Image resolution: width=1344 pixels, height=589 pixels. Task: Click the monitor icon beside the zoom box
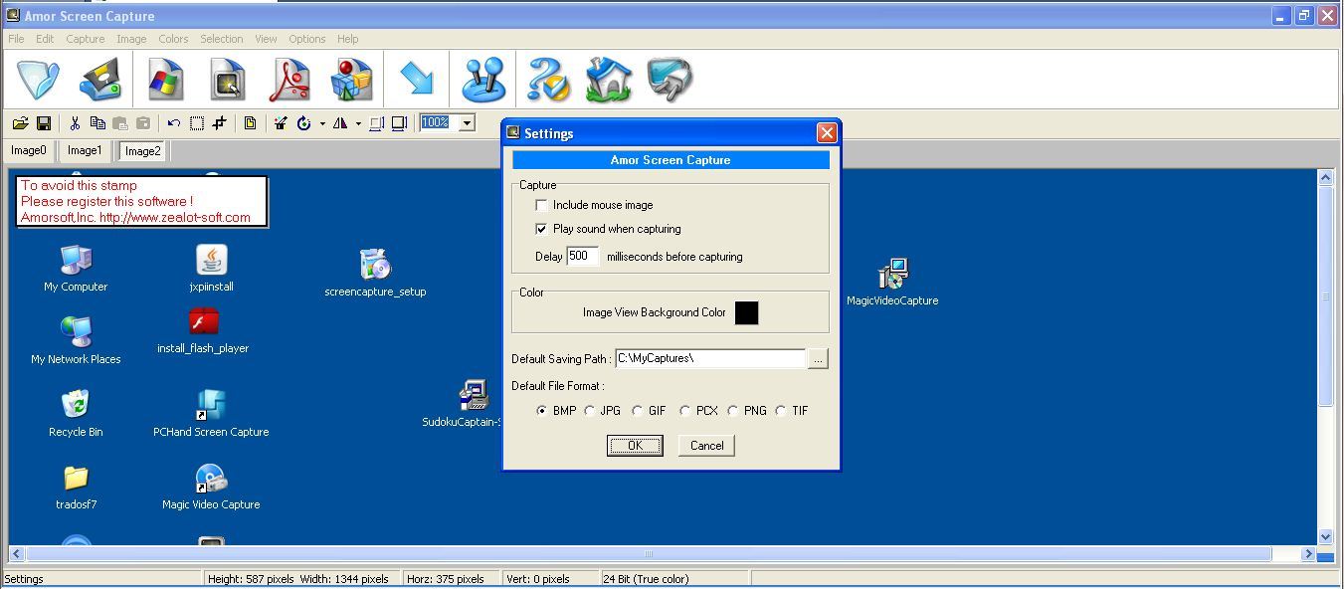coord(399,123)
